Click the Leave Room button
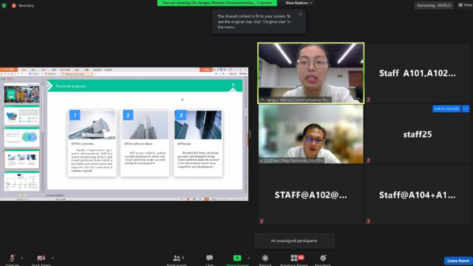This screenshot has height=266, width=473. pos(458,261)
